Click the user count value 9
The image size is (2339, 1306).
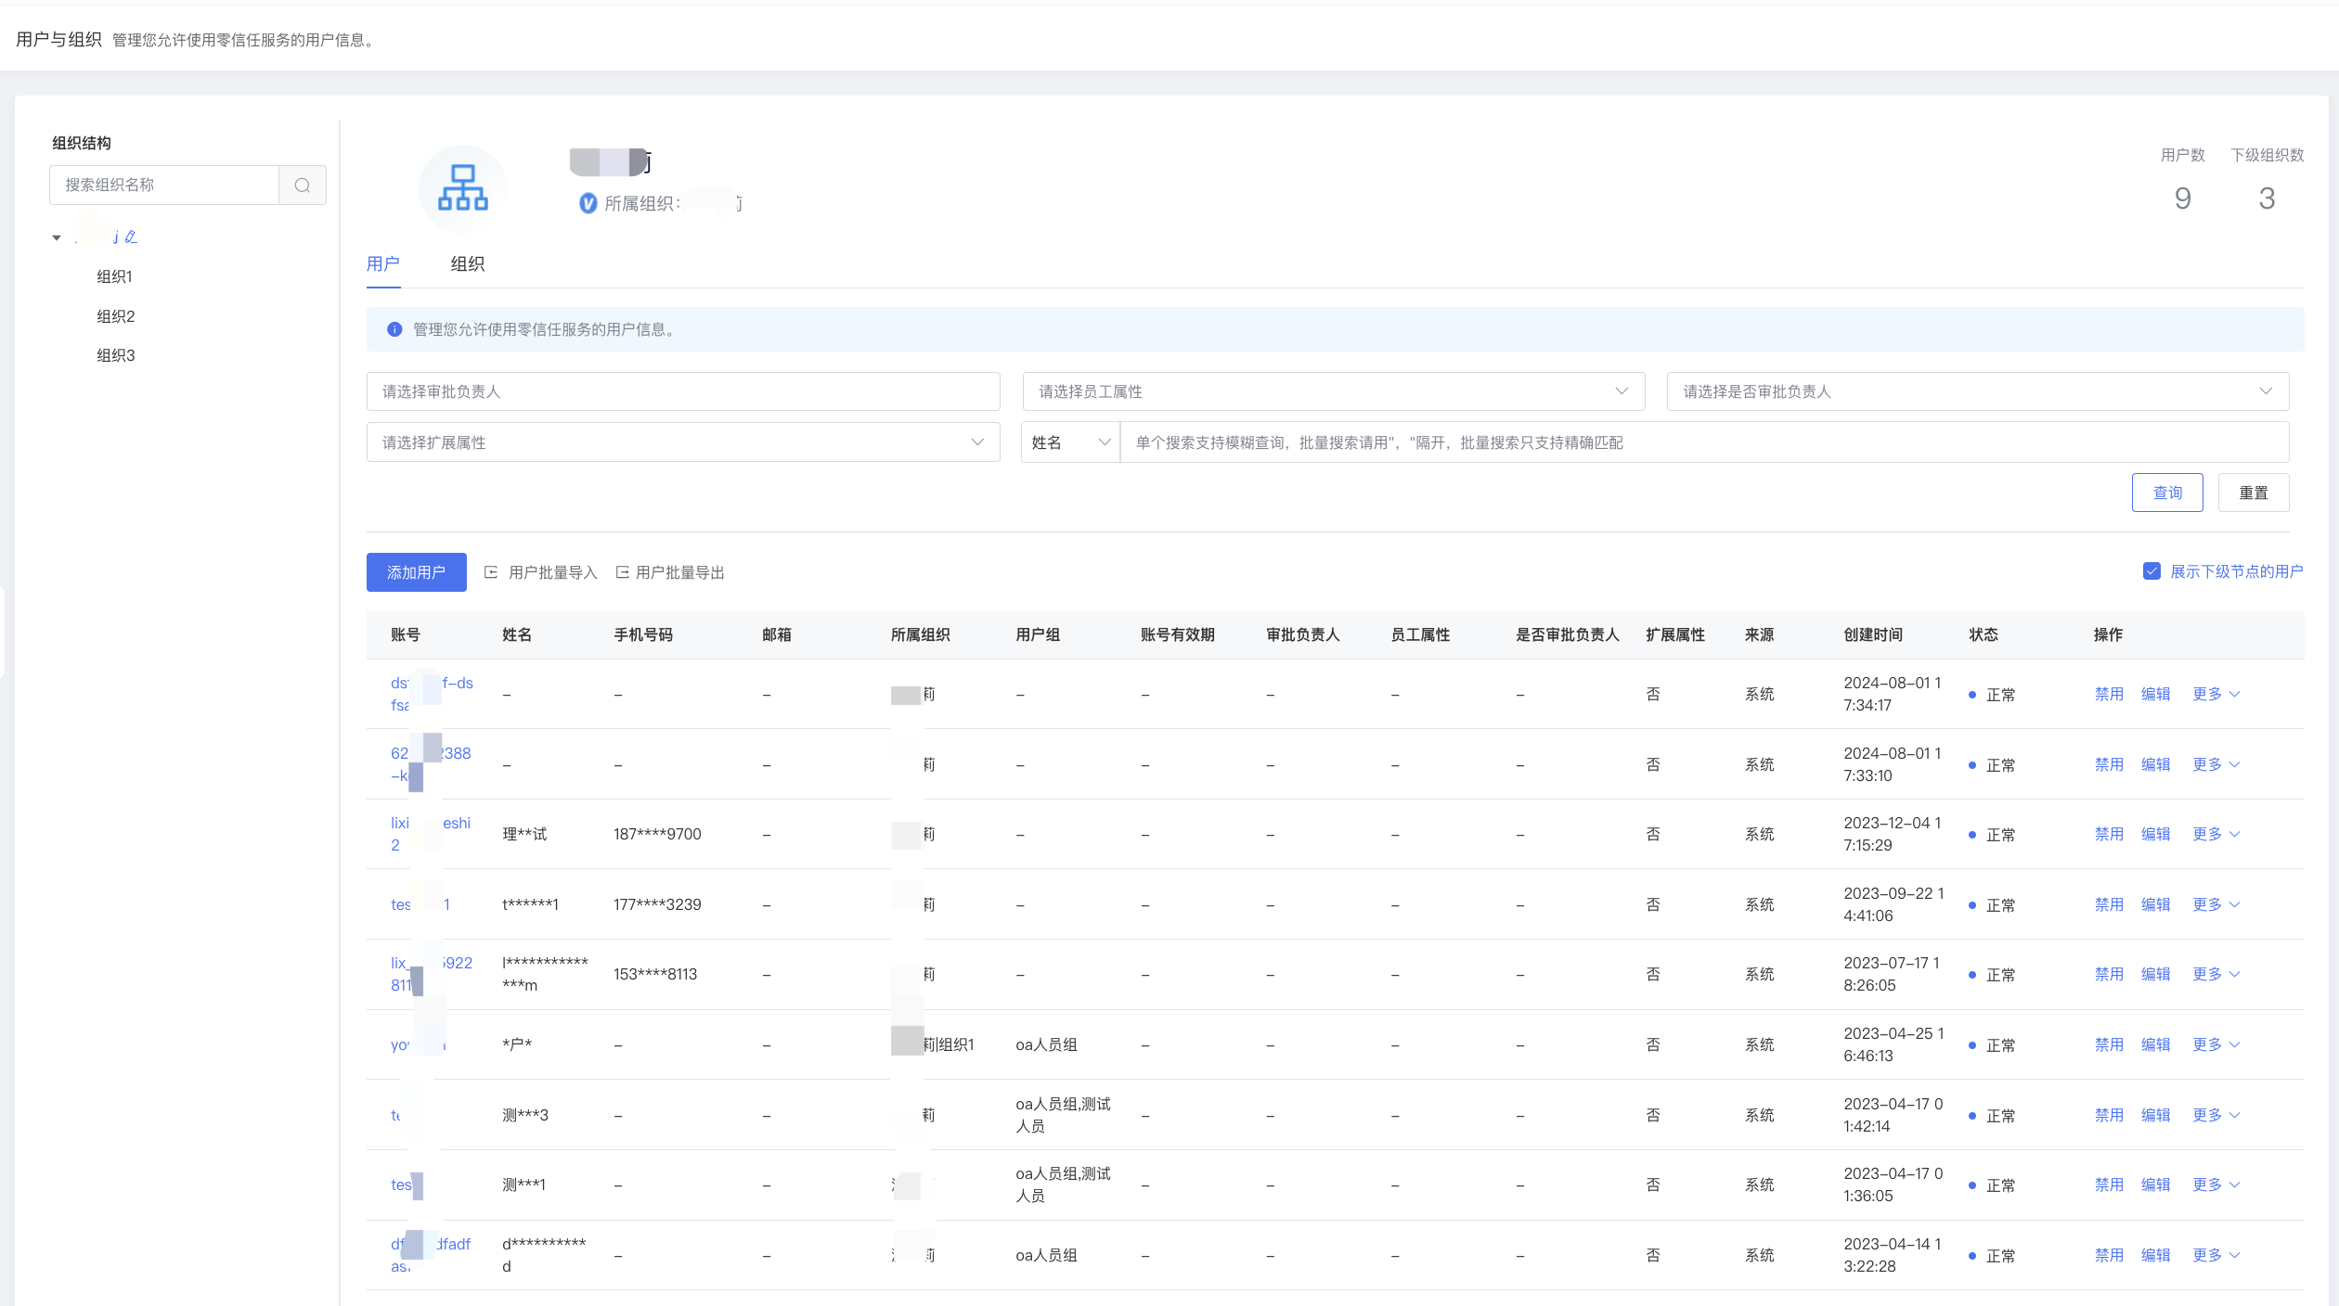2183,198
